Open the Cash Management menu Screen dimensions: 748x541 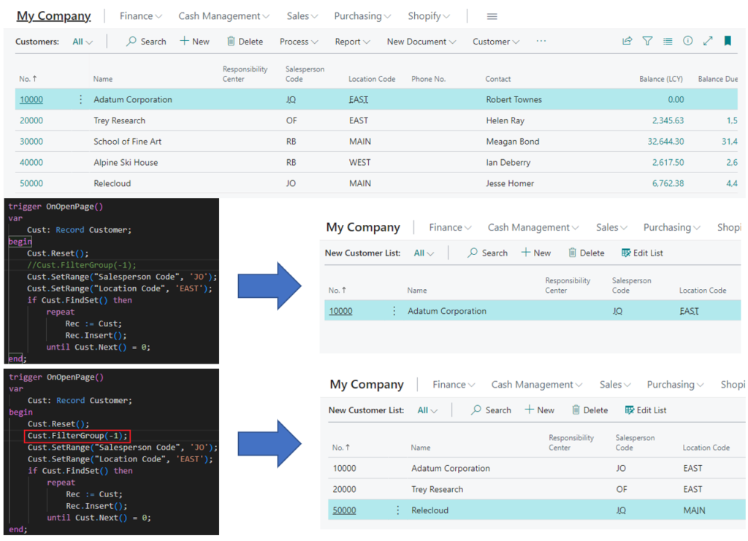(224, 15)
